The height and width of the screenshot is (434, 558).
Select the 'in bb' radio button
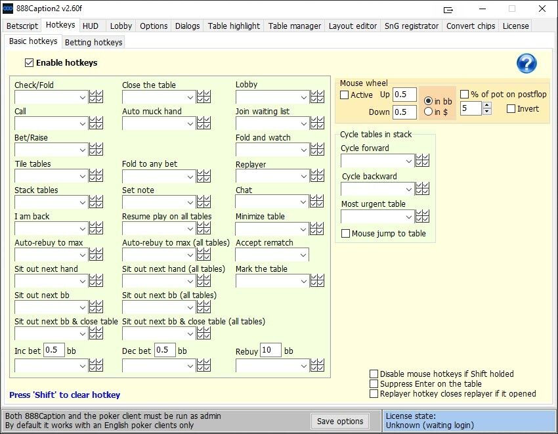pos(429,101)
